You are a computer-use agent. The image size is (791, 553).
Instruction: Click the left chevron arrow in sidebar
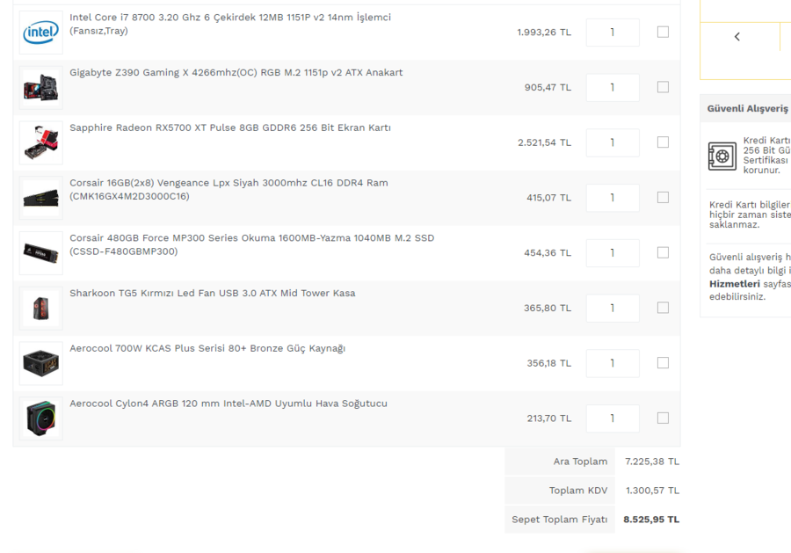pyautogui.click(x=737, y=37)
